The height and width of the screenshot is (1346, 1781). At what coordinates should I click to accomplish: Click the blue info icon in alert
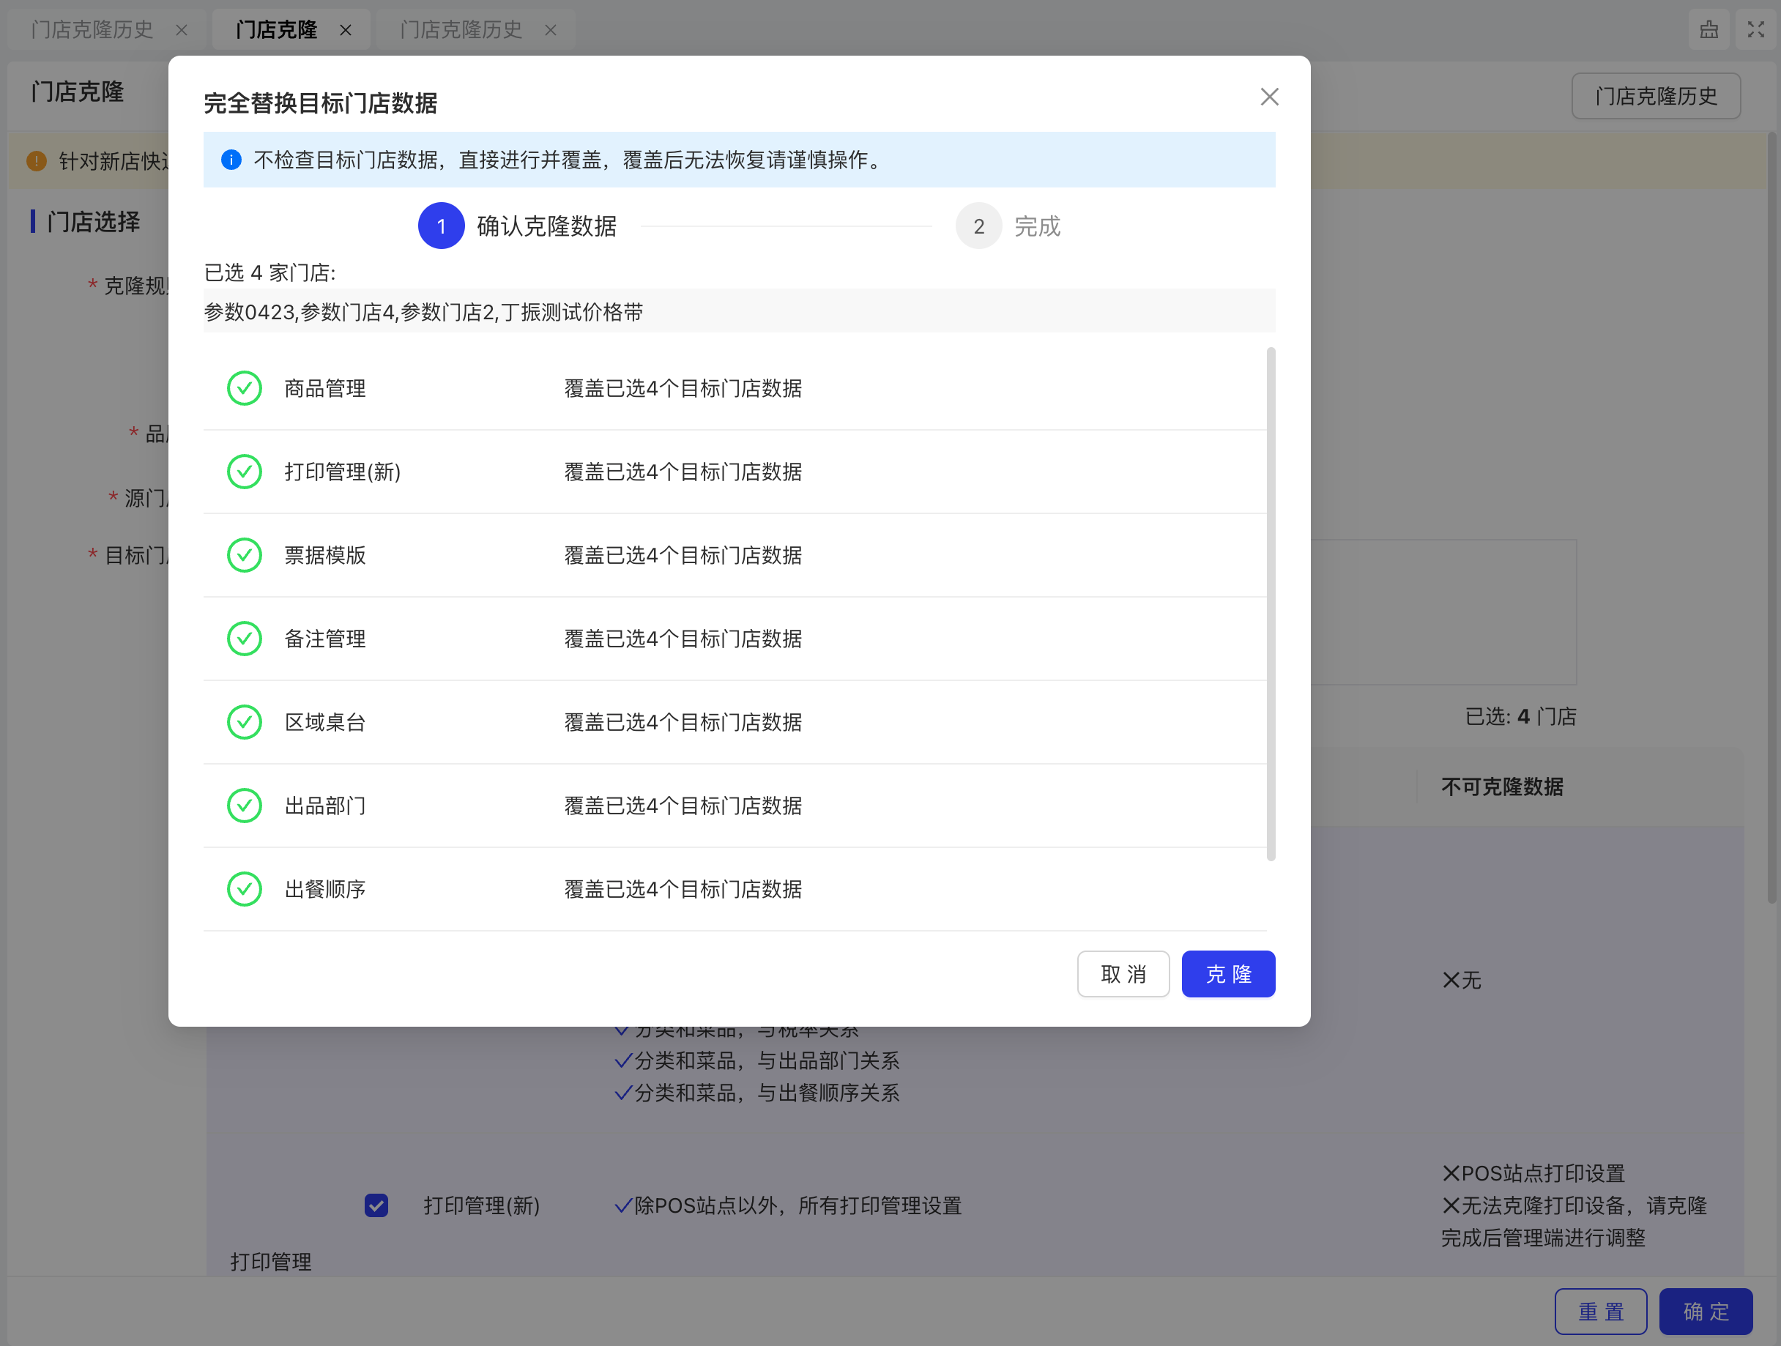[231, 160]
